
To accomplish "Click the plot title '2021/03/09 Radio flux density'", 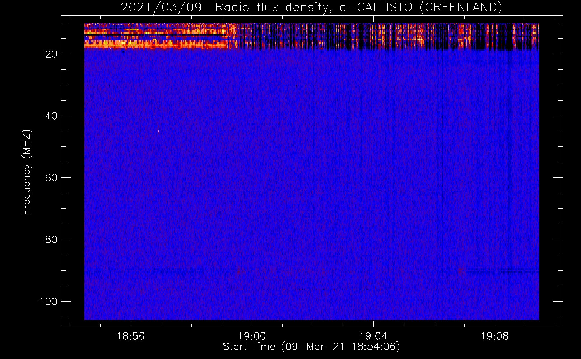I will coord(311,7).
